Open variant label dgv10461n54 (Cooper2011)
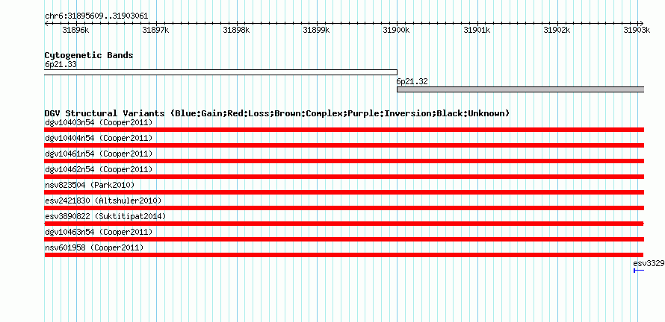Viewport: 665px width, 322px height. click(99, 154)
